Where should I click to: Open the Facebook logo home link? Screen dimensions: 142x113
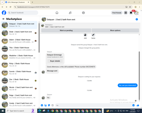coord(4,13)
